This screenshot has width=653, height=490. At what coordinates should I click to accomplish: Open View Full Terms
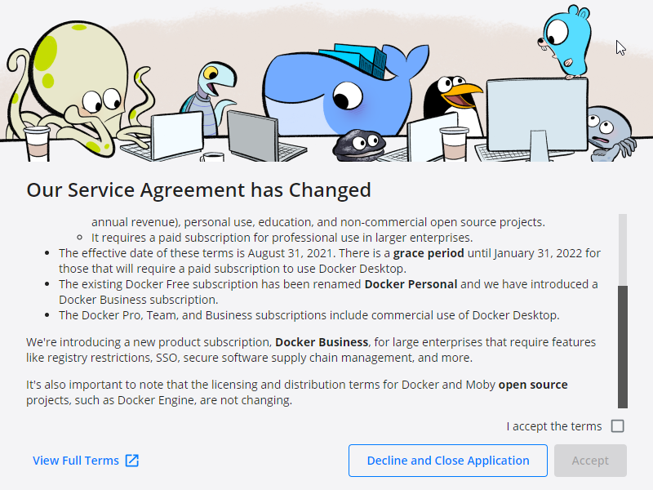coord(75,460)
